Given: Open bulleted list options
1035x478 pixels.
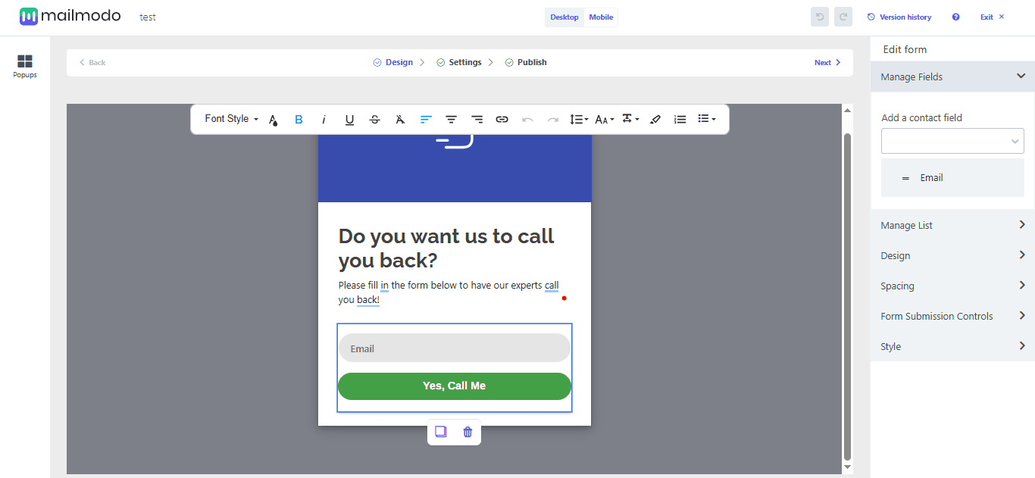Looking at the screenshot, I should 706,120.
